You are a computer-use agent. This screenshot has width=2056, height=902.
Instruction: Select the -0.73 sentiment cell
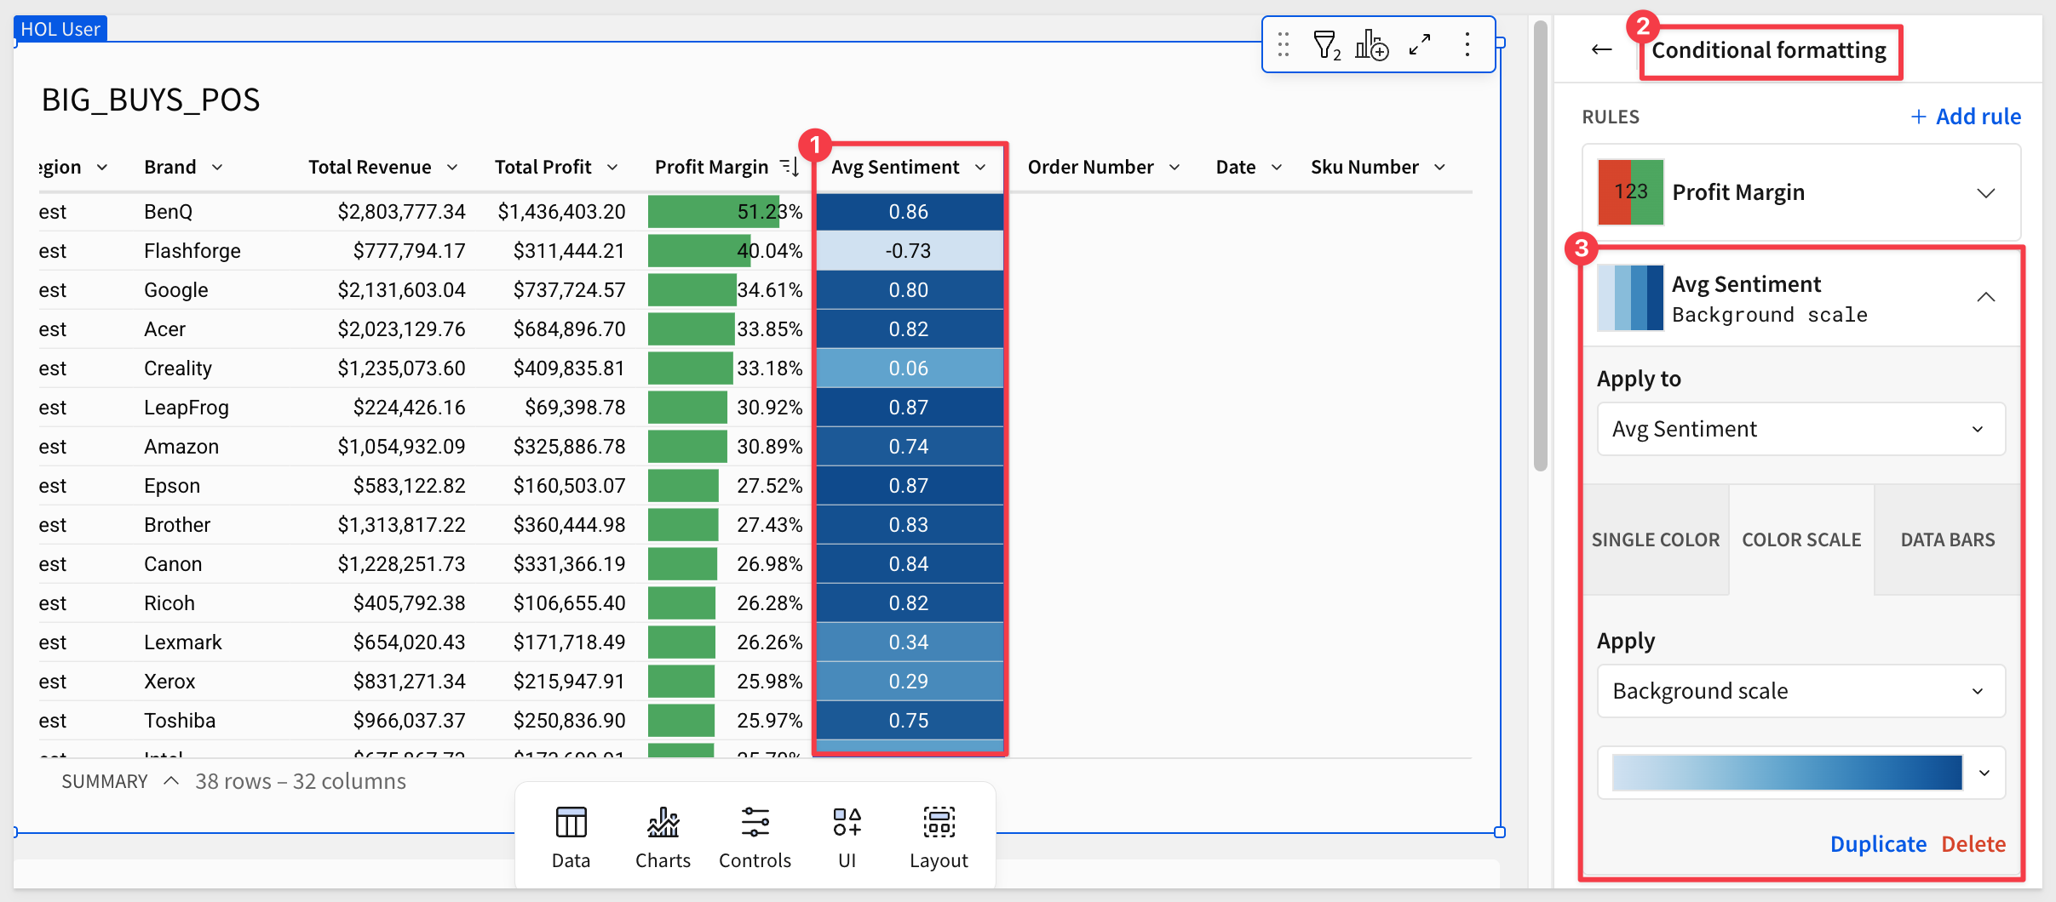pos(909,251)
